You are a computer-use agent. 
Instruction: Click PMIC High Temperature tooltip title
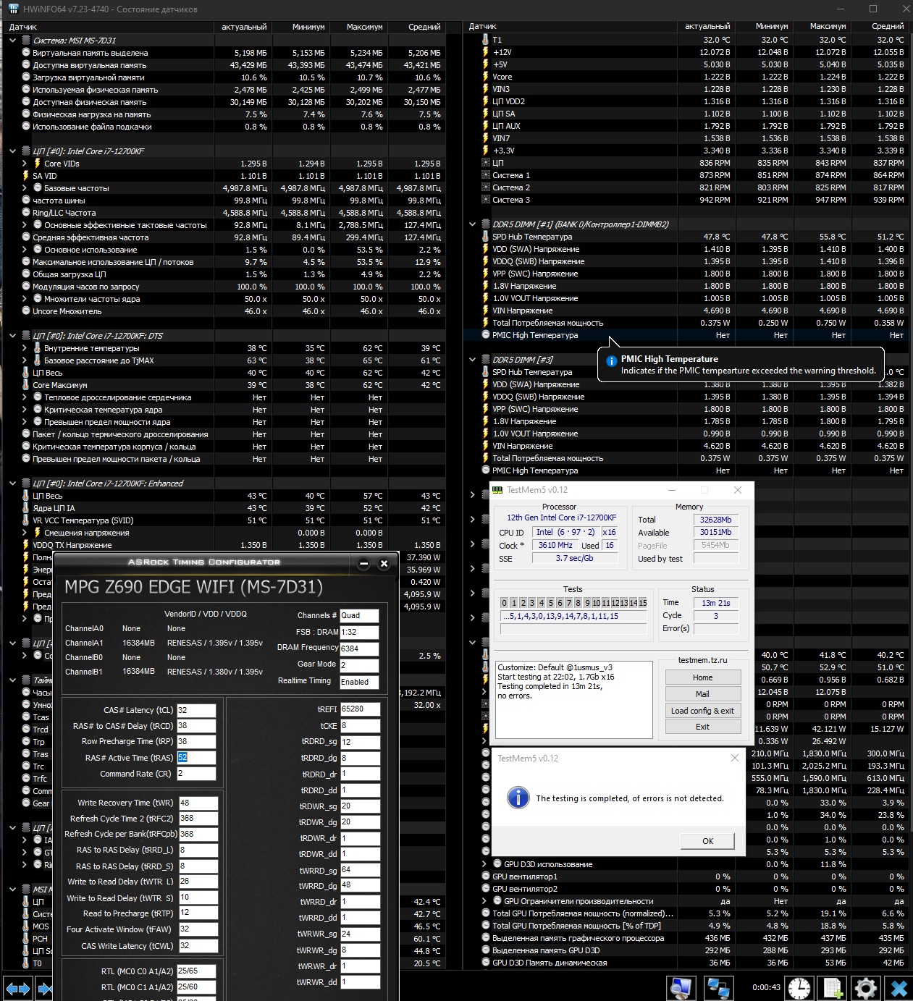tap(670, 359)
